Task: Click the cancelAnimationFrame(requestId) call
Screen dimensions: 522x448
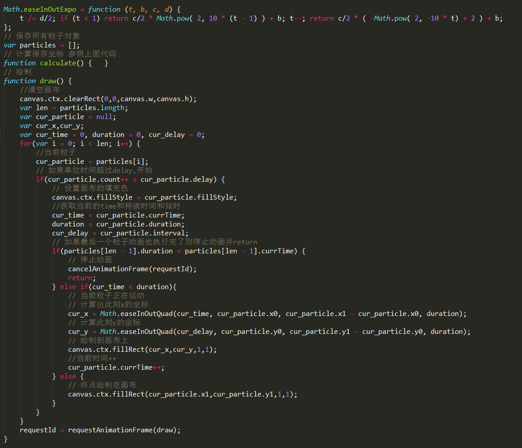Action: [132, 269]
